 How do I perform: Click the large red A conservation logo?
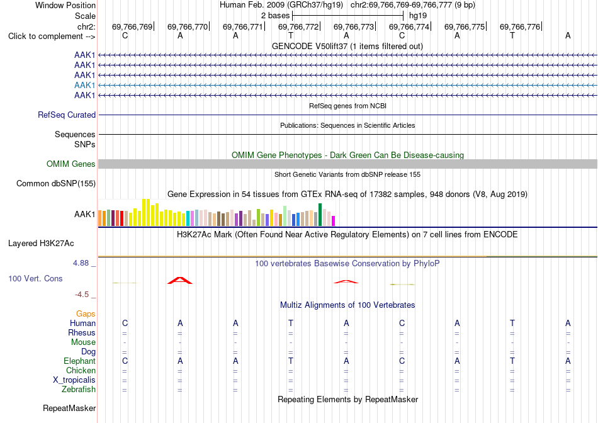coord(180,281)
